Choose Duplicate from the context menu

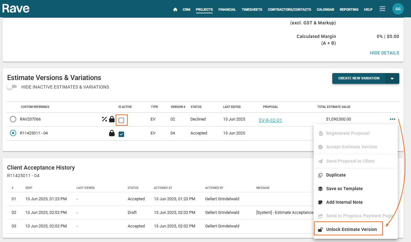click(335, 175)
